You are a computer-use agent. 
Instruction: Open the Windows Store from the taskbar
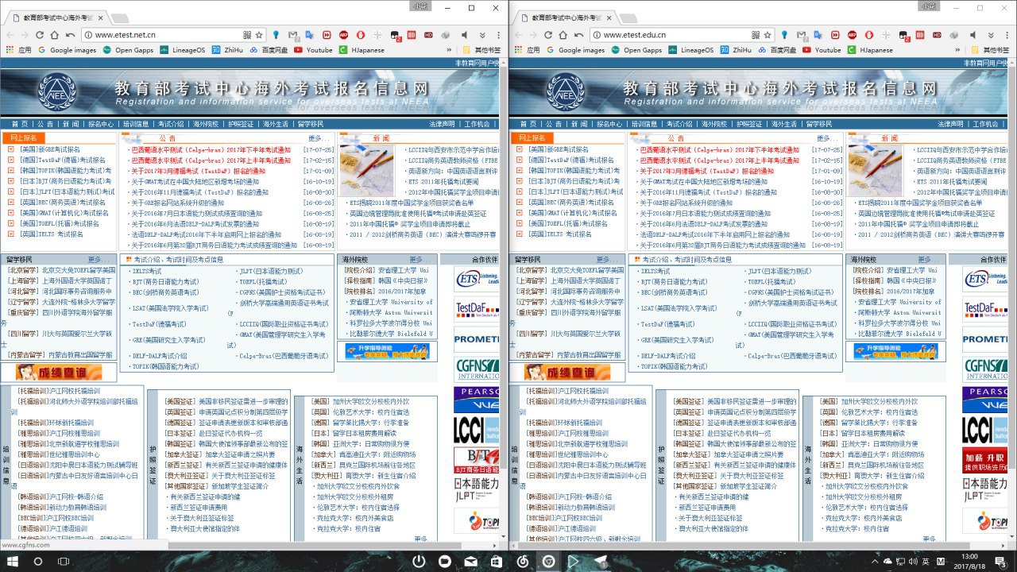(496, 561)
